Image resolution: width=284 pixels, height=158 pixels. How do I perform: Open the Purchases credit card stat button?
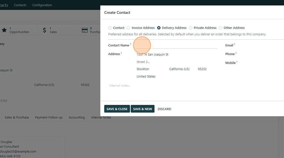tap(89, 30)
